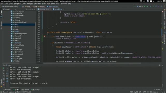Toggle the Maven Projects side panel tab
This screenshot has width=166, height=93.
click(x=165, y=38)
